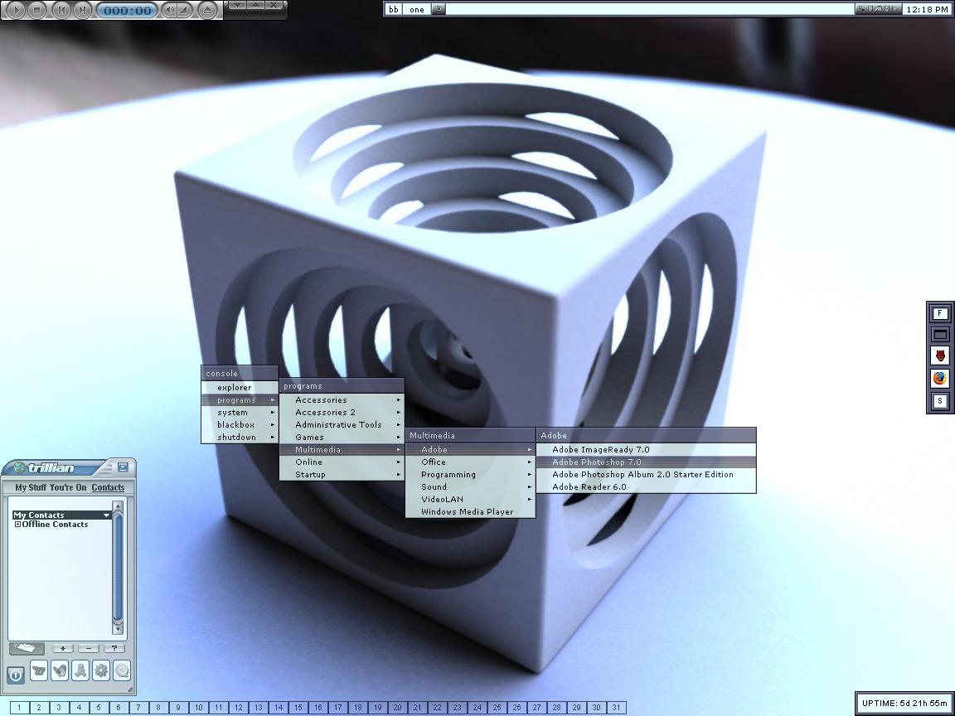Mute the media player speaker
This screenshot has height=716, width=955.
(x=169, y=10)
